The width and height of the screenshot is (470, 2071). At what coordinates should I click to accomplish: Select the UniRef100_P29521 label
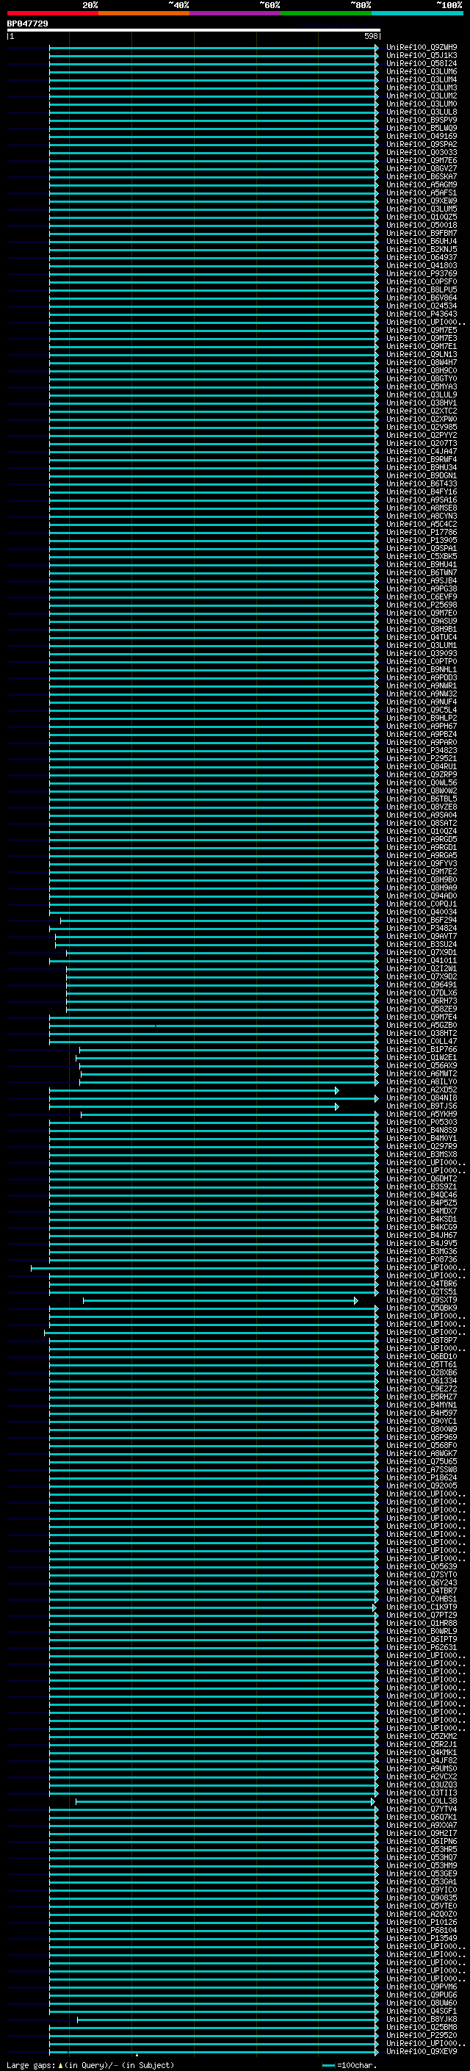point(422,759)
